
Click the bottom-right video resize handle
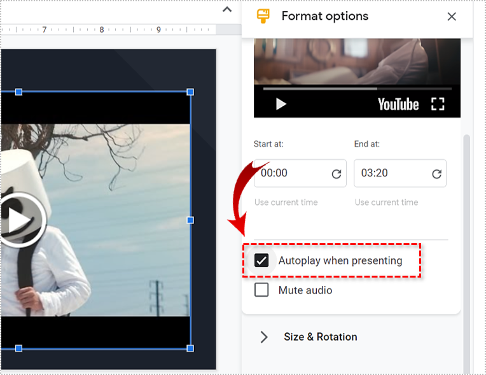(x=190, y=348)
